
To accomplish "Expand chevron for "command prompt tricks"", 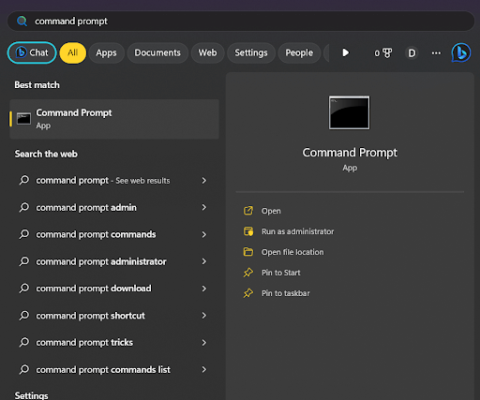I will pos(204,343).
